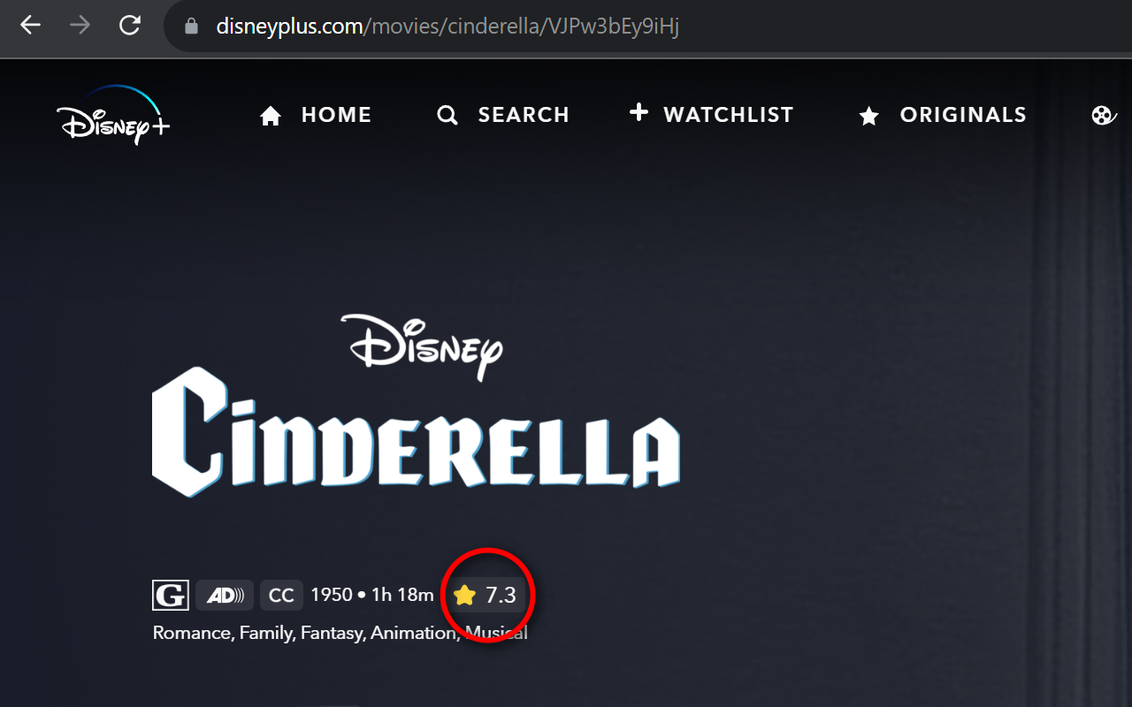Open the SEARCH menu label
This screenshot has width=1132, height=707.
click(524, 115)
